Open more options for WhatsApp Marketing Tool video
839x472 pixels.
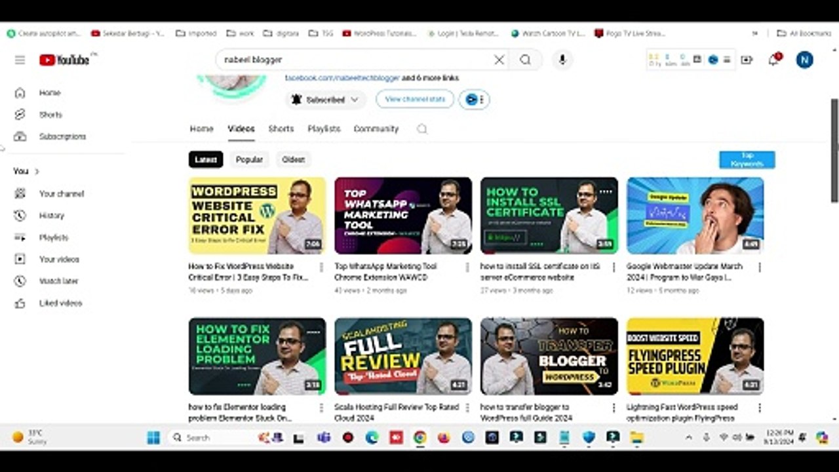pyautogui.click(x=467, y=267)
